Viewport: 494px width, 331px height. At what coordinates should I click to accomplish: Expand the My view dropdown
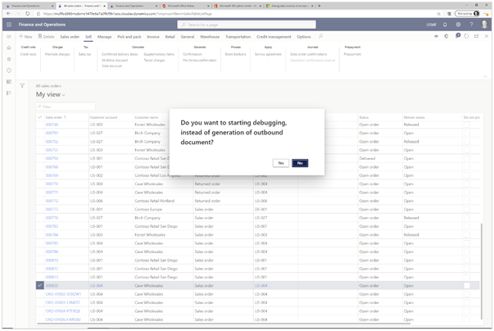(51, 95)
